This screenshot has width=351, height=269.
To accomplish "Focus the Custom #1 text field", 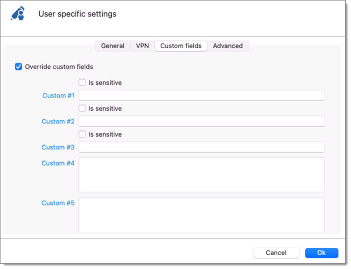I will click(202, 95).
